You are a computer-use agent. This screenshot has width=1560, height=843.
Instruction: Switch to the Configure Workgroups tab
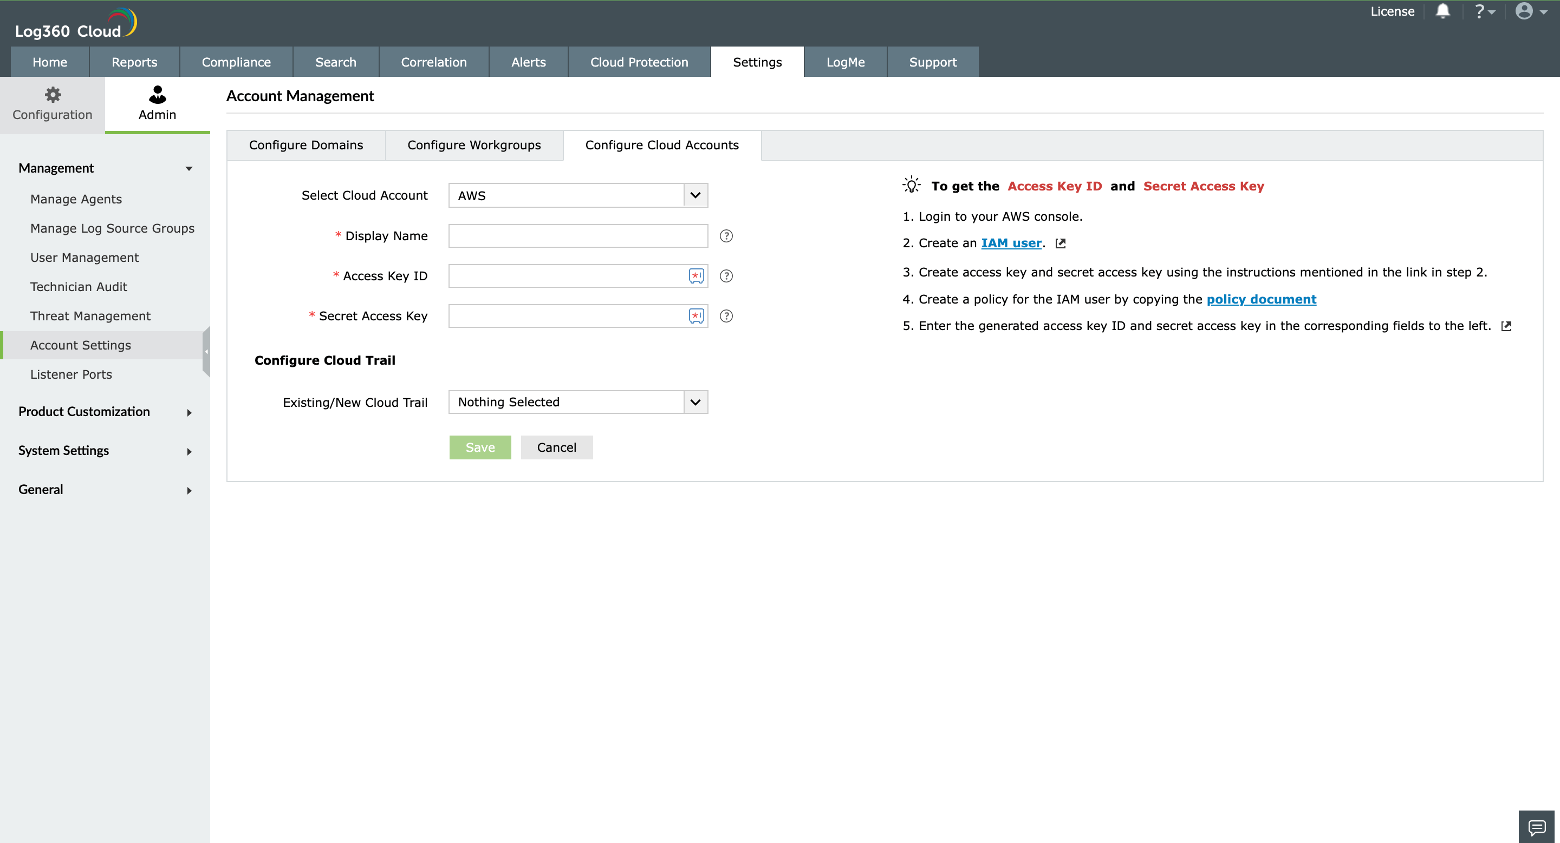[473, 145]
